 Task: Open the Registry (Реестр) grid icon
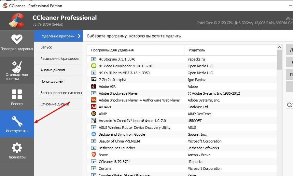tap(17, 94)
